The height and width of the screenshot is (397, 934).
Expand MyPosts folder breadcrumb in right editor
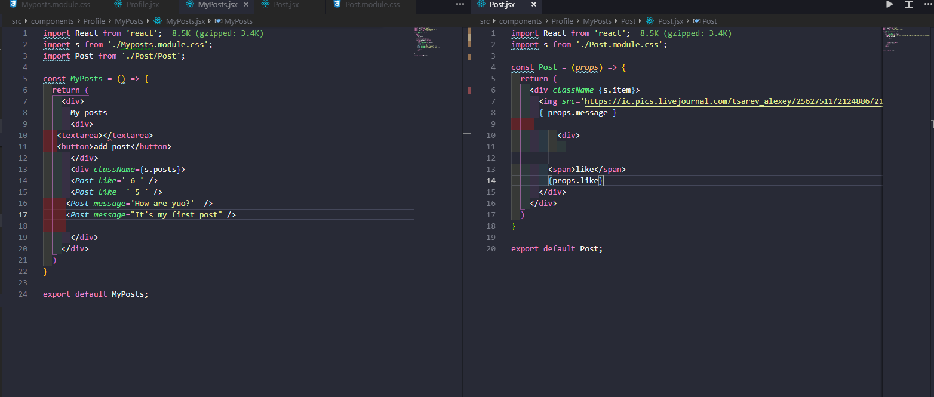click(597, 21)
